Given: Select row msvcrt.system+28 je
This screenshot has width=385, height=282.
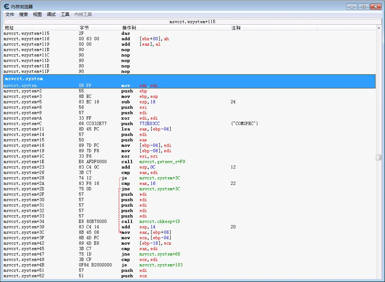Looking at the screenshot, I should click(x=189, y=178).
